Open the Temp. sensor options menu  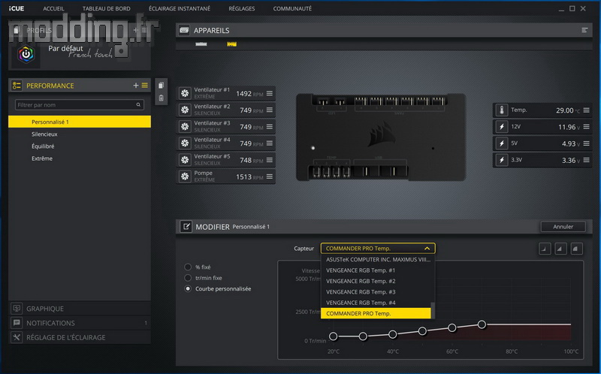coord(587,110)
